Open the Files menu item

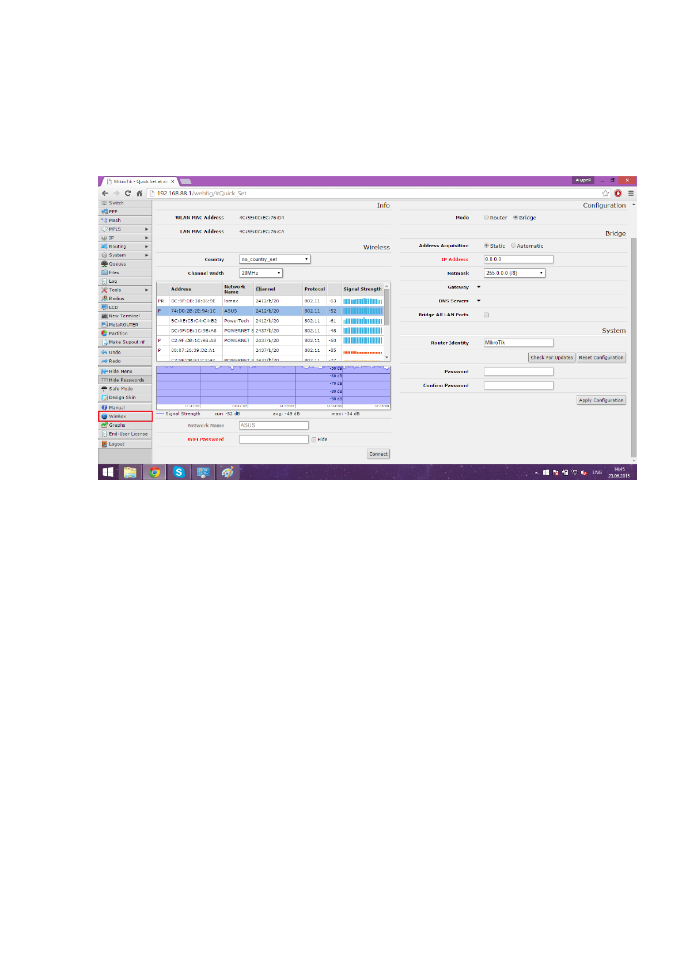click(125, 272)
